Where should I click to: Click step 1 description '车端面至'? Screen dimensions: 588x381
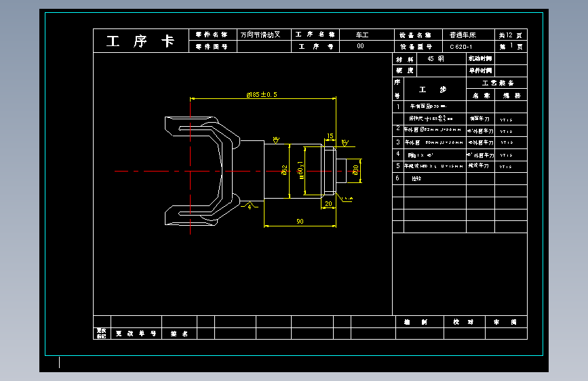pos(428,106)
